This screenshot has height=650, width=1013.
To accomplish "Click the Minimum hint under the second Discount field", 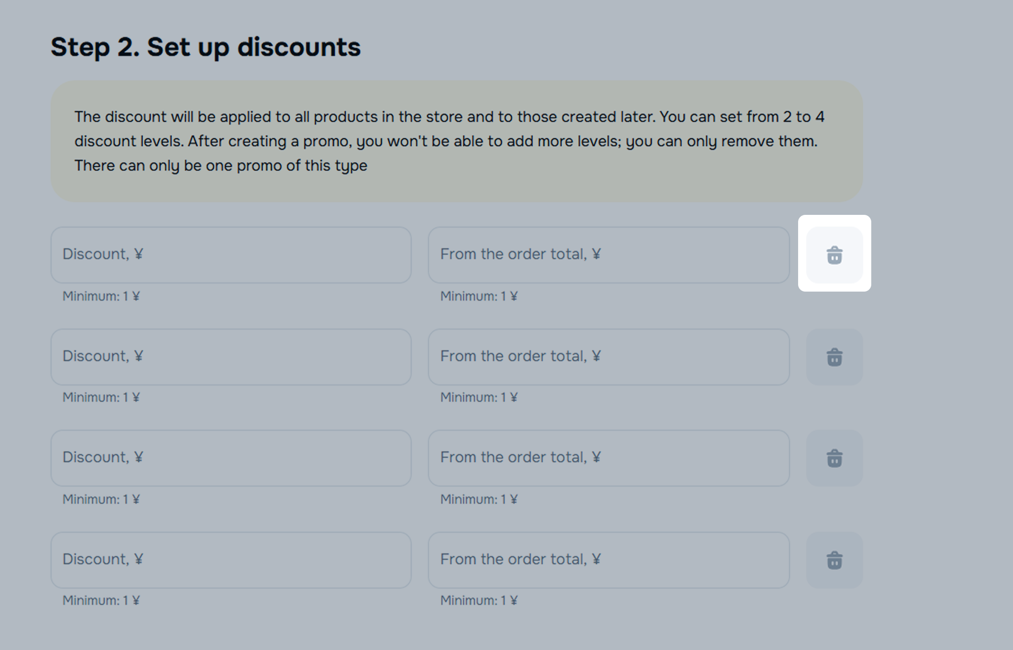I will tap(101, 397).
